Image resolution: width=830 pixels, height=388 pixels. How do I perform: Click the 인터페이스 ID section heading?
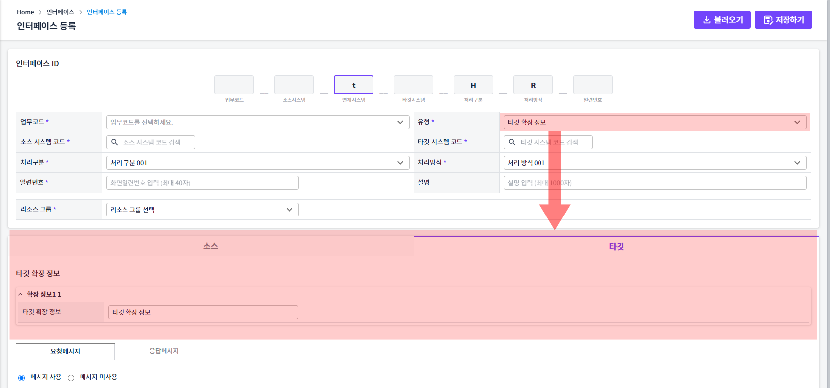pos(38,63)
